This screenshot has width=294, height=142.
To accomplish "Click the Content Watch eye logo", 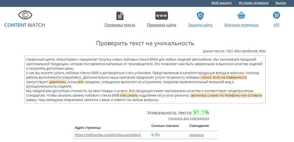I will [x=25, y=15].
